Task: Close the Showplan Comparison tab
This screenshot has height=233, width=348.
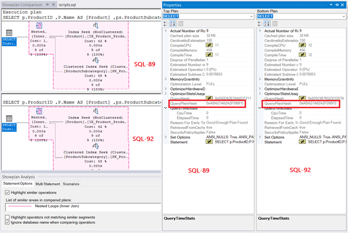Action: (x=54, y=4)
